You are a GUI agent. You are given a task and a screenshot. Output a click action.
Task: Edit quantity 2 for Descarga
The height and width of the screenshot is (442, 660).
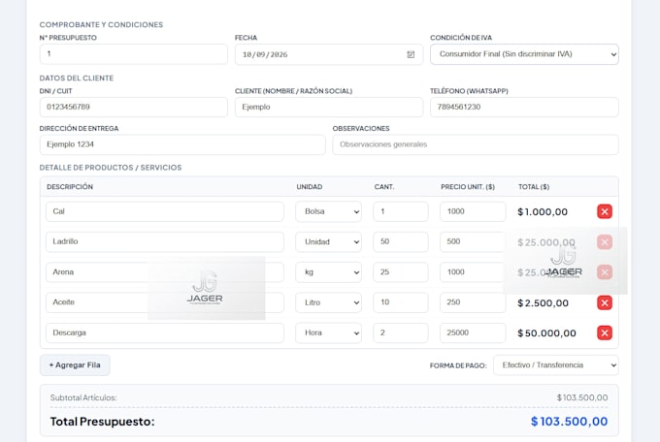pyautogui.click(x=400, y=332)
